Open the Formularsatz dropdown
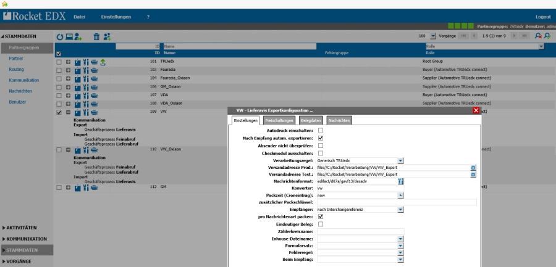 (401, 246)
